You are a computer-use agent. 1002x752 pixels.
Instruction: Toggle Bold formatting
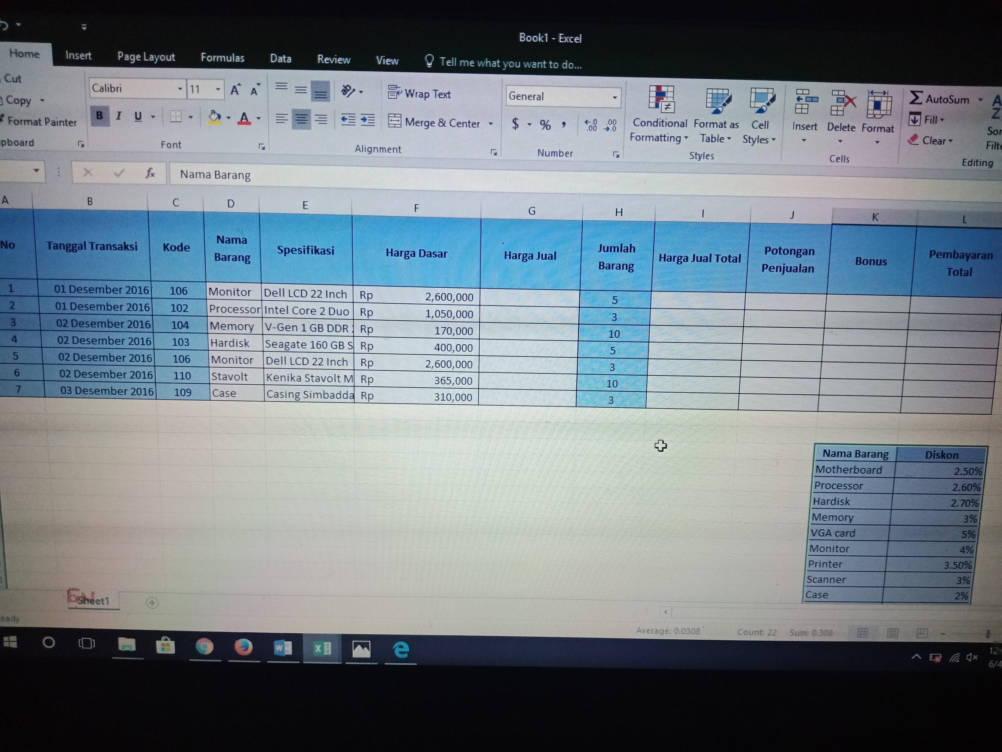tap(99, 116)
